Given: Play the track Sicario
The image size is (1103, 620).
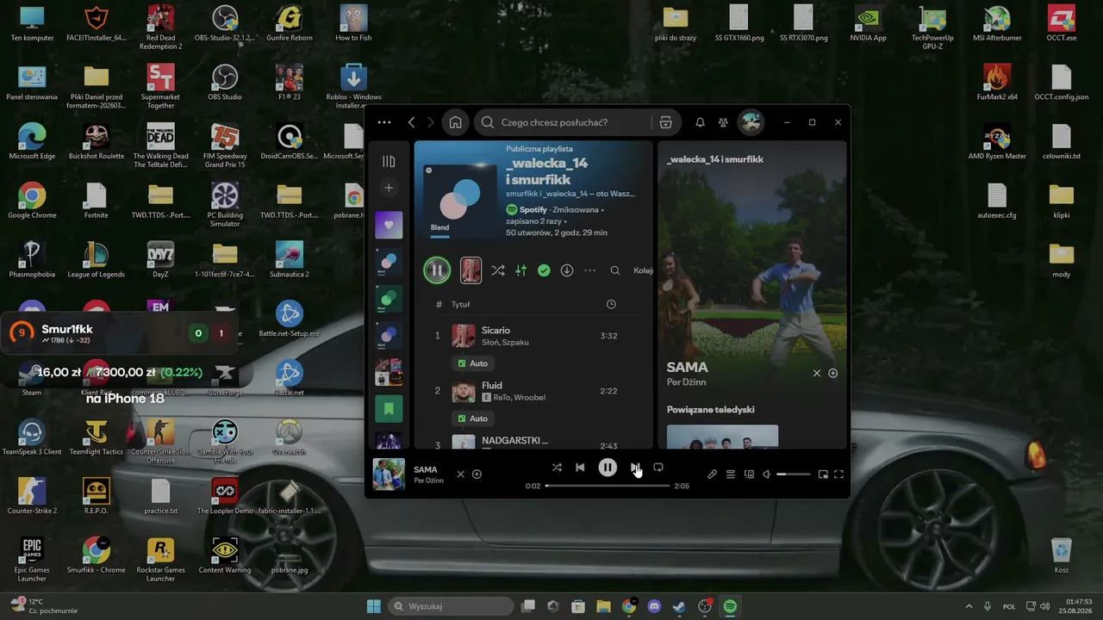Looking at the screenshot, I should (495, 330).
